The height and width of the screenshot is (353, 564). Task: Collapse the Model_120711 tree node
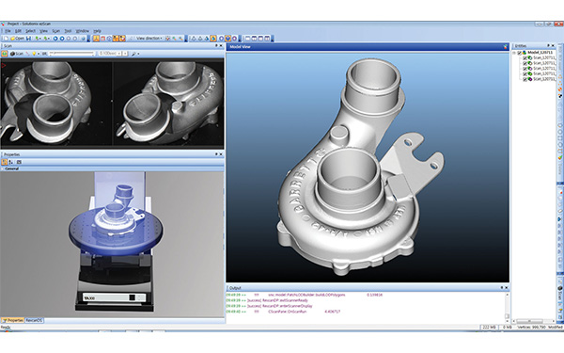514,53
